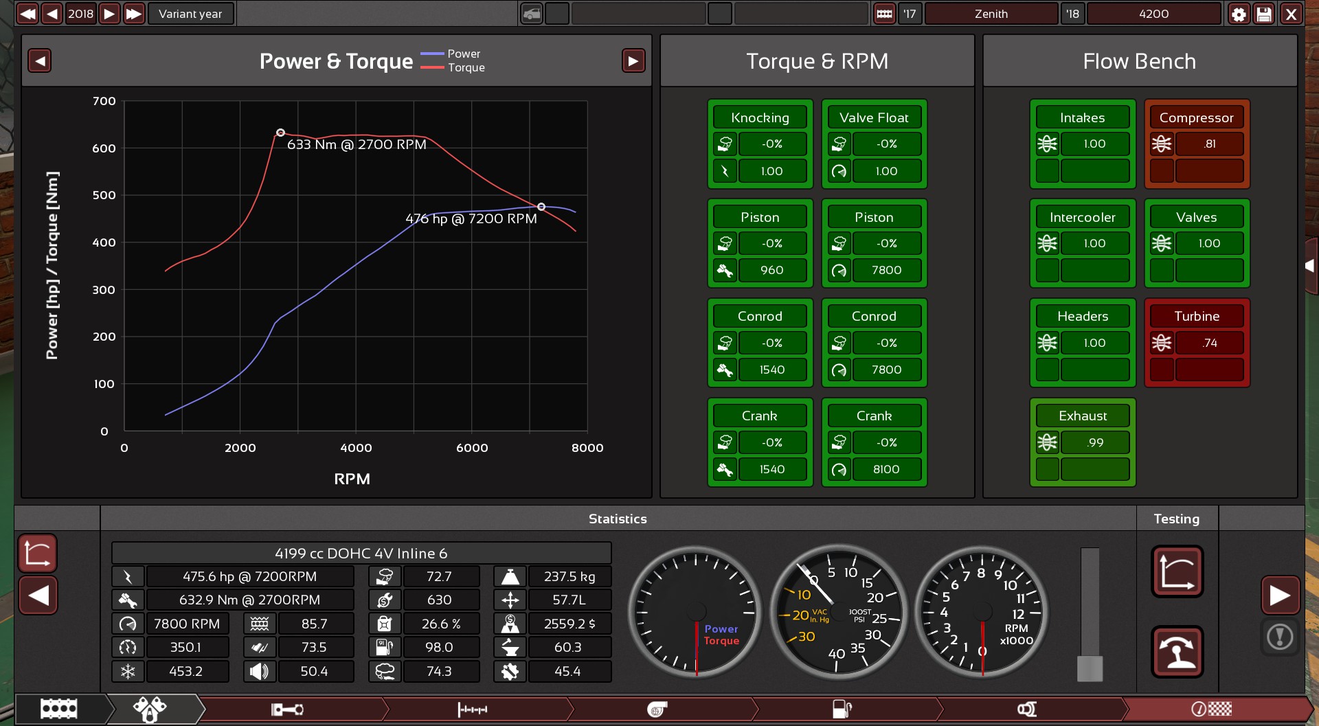This screenshot has width=1319, height=726.
Task: Click the car model icon in top bar
Action: click(531, 14)
